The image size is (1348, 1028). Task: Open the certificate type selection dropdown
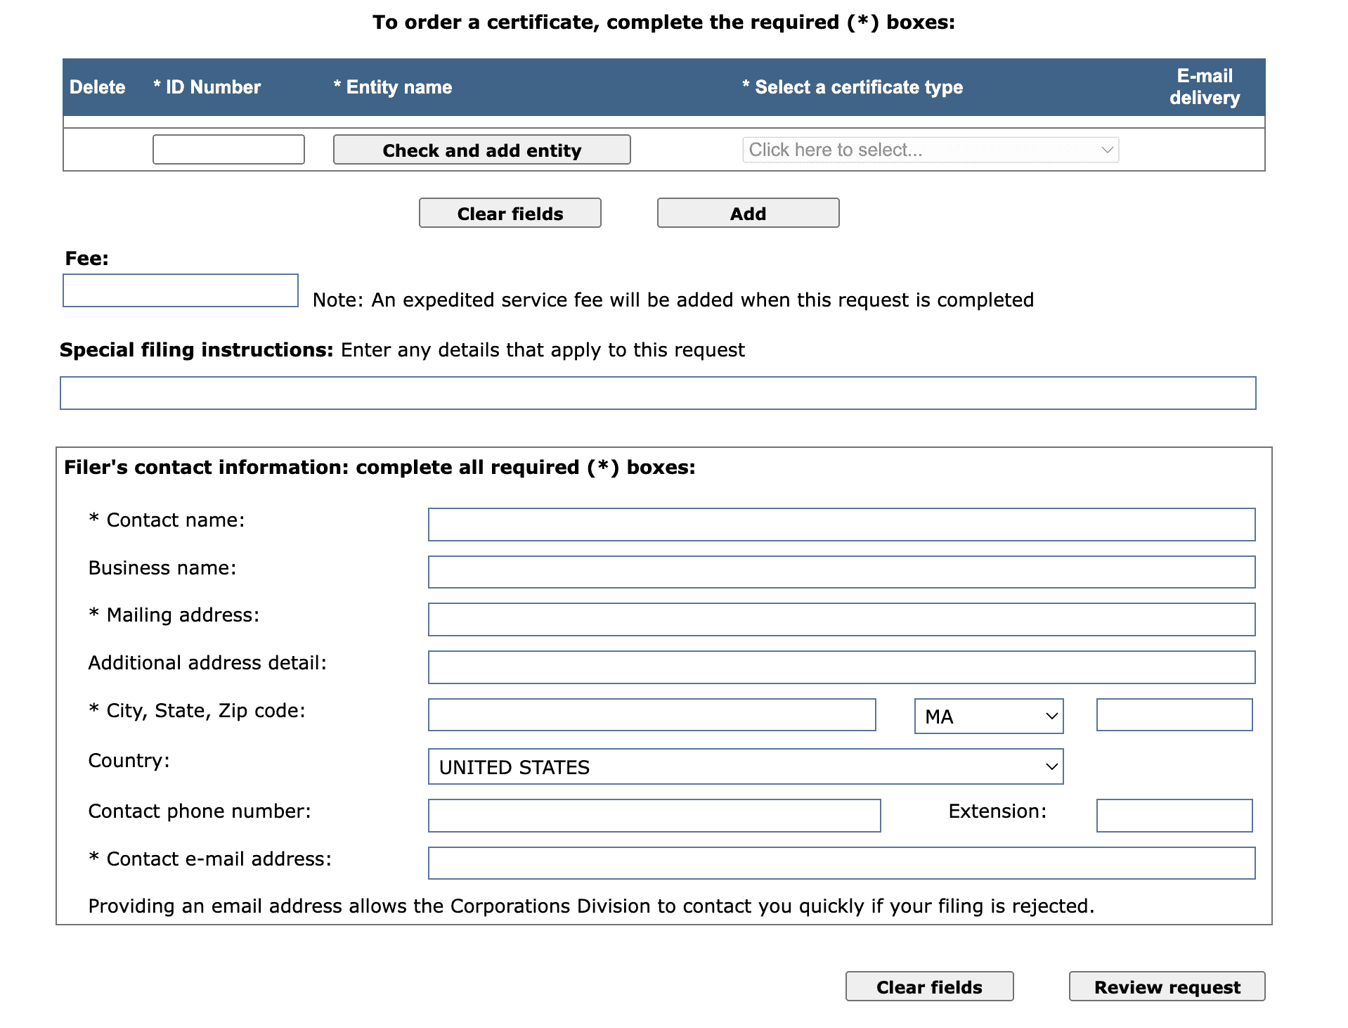click(x=929, y=149)
